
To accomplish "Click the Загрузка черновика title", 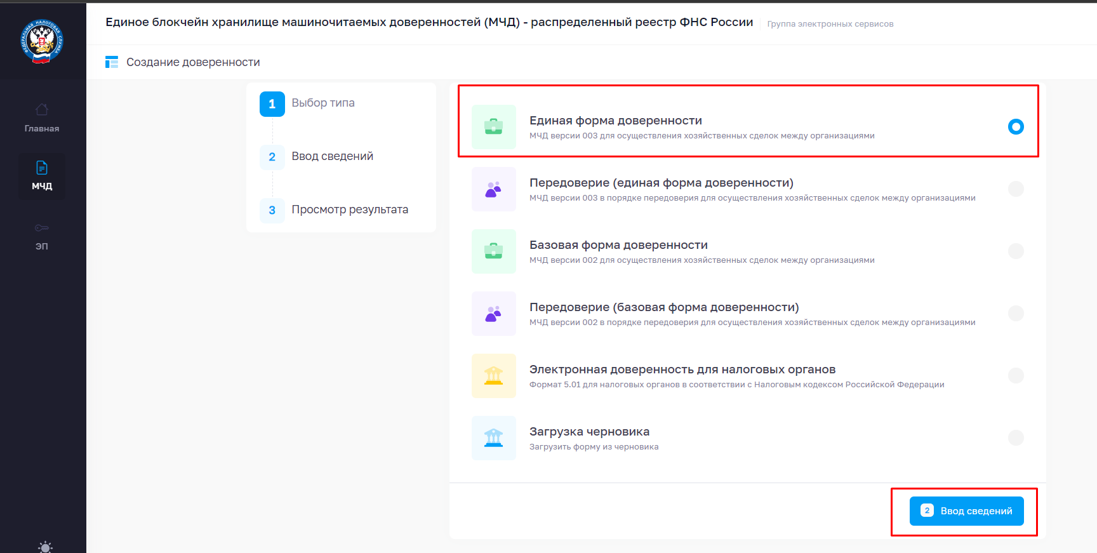I will [589, 432].
